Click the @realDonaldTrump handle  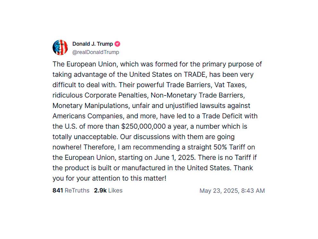[x=96, y=52]
